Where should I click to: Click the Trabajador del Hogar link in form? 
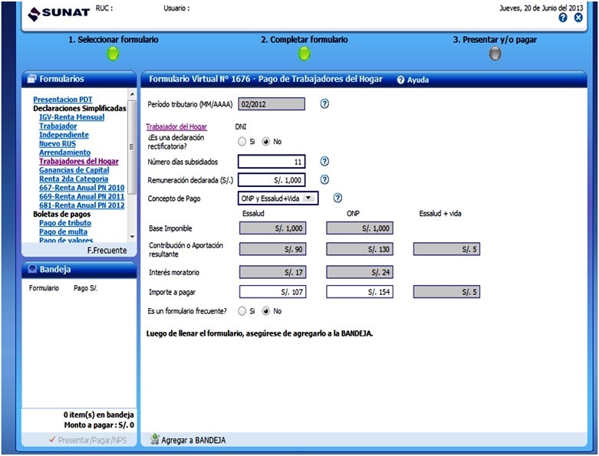point(176,126)
